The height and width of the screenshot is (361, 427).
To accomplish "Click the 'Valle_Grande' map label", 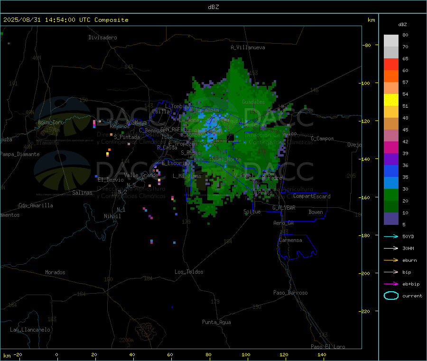I will click(141, 175).
